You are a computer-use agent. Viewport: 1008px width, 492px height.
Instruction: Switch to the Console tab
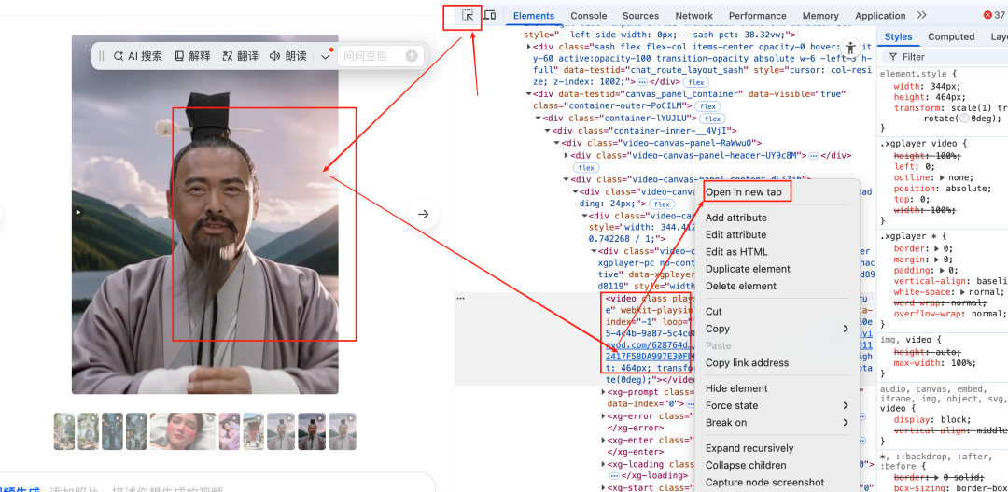tap(588, 16)
